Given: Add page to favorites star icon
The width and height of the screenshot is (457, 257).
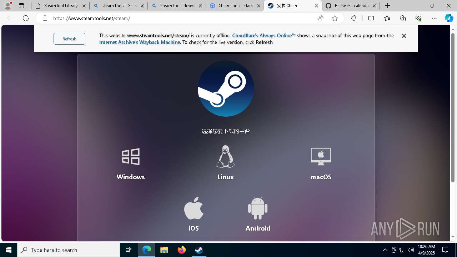Looking at the screenshot, I should click(x=335, y=18).
